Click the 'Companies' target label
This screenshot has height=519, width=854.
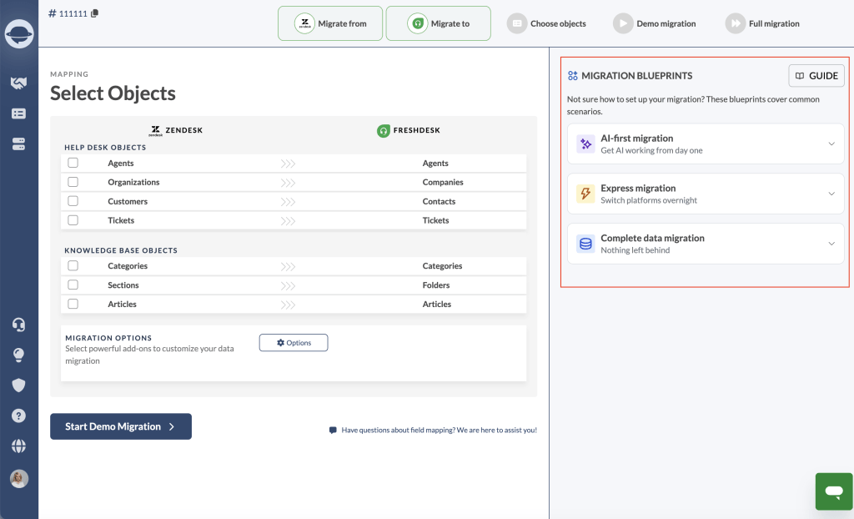point(443,182)
